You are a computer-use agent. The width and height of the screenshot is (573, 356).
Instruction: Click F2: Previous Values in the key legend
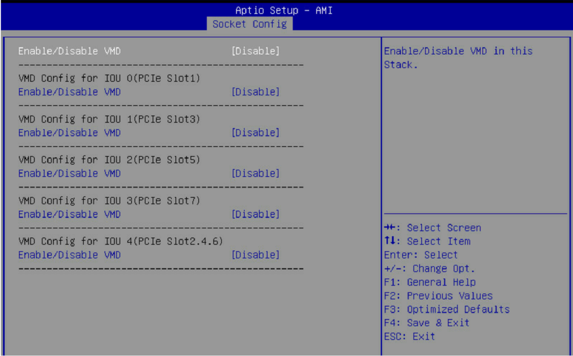click(x=438, y=296)
